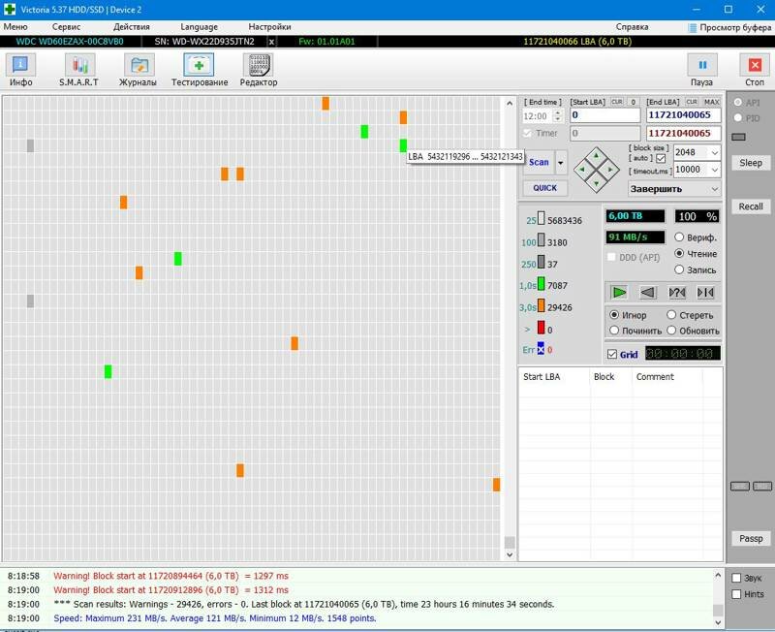This screenshot has width=775, height=632.
Task: Click the Sleep button
Action: (751, 163)
